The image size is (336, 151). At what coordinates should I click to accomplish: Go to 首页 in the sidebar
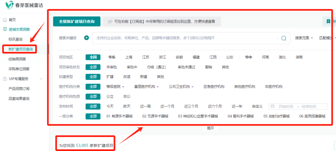pos(12,20)
